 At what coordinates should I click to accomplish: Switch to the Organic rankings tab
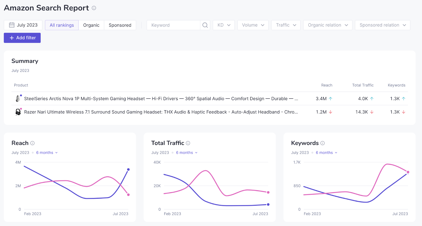[91, 25]
